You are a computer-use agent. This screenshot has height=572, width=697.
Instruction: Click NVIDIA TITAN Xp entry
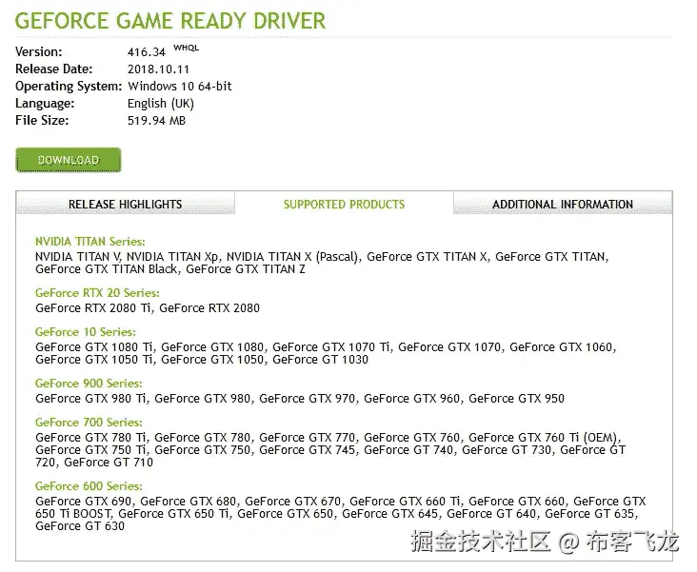pyautogui.click(x=172, y=257)
